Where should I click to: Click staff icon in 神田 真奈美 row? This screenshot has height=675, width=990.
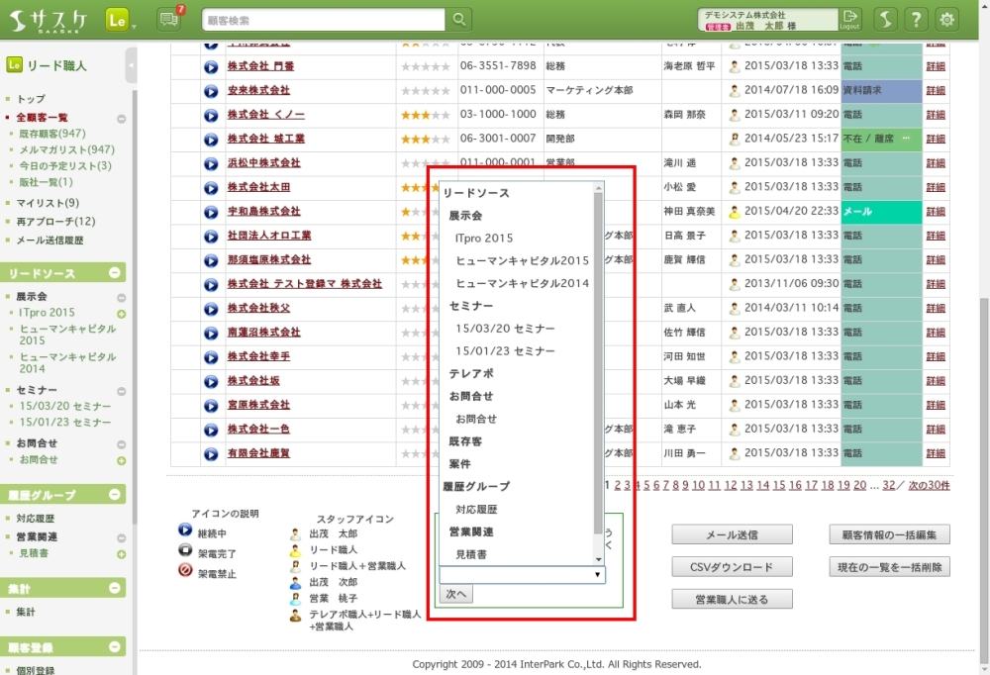[x=735, y=212]
